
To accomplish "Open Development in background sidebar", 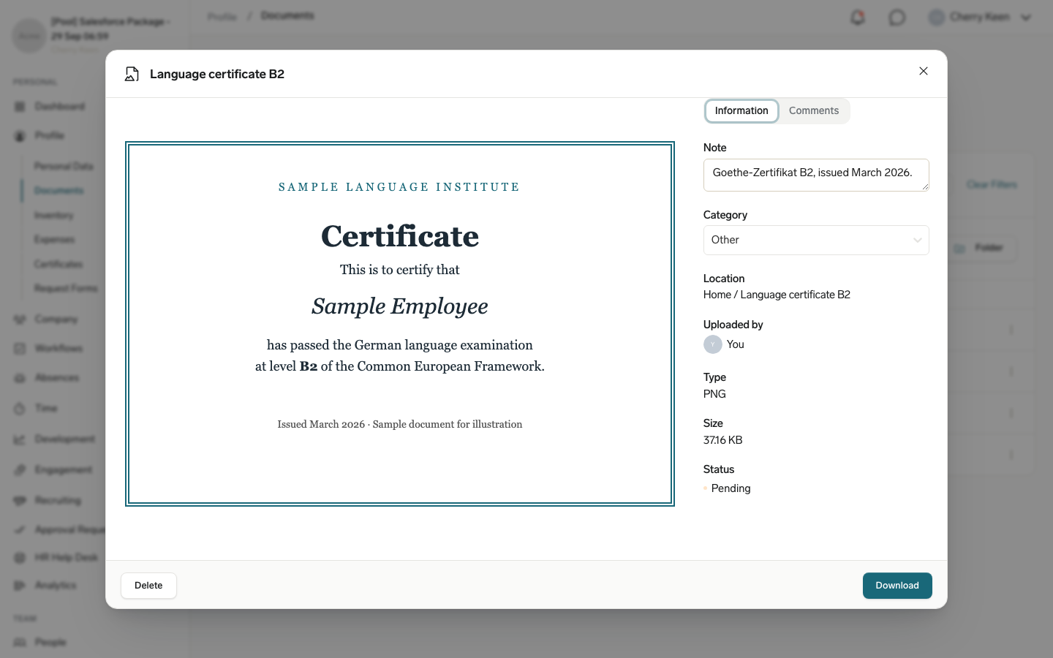I will (x=64, y=439).
